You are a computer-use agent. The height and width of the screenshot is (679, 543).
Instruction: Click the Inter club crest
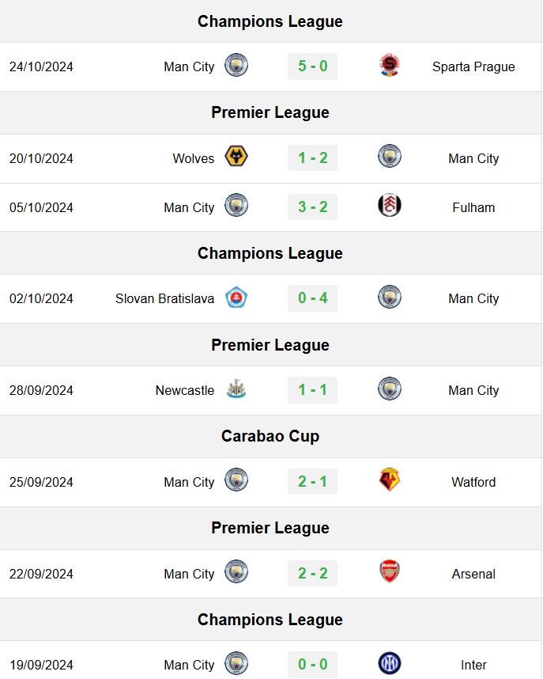coord(390,663)
